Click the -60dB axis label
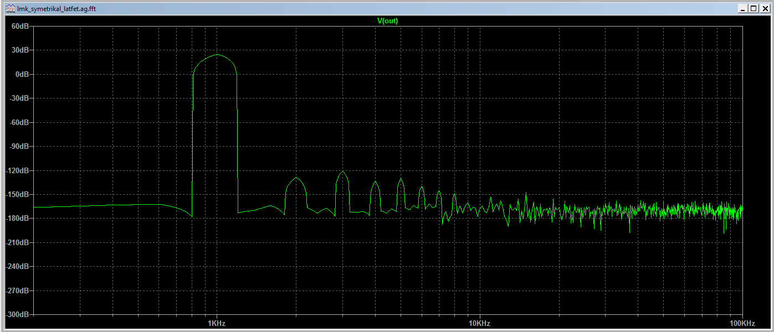The image size is (774, 332). point(19,122)
